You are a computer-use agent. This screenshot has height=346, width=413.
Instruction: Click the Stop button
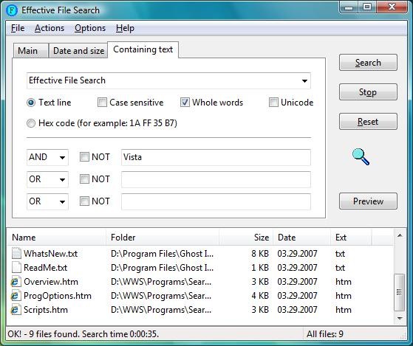368,92
